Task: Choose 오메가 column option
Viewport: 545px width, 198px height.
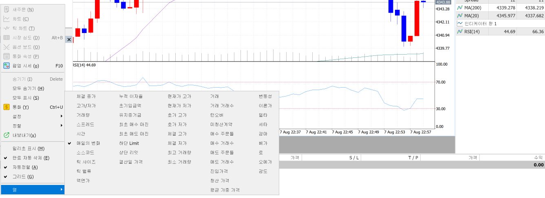Action: click(x=265, y=162)
